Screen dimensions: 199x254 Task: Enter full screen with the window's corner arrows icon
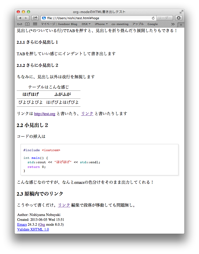(x=181, y=12)
